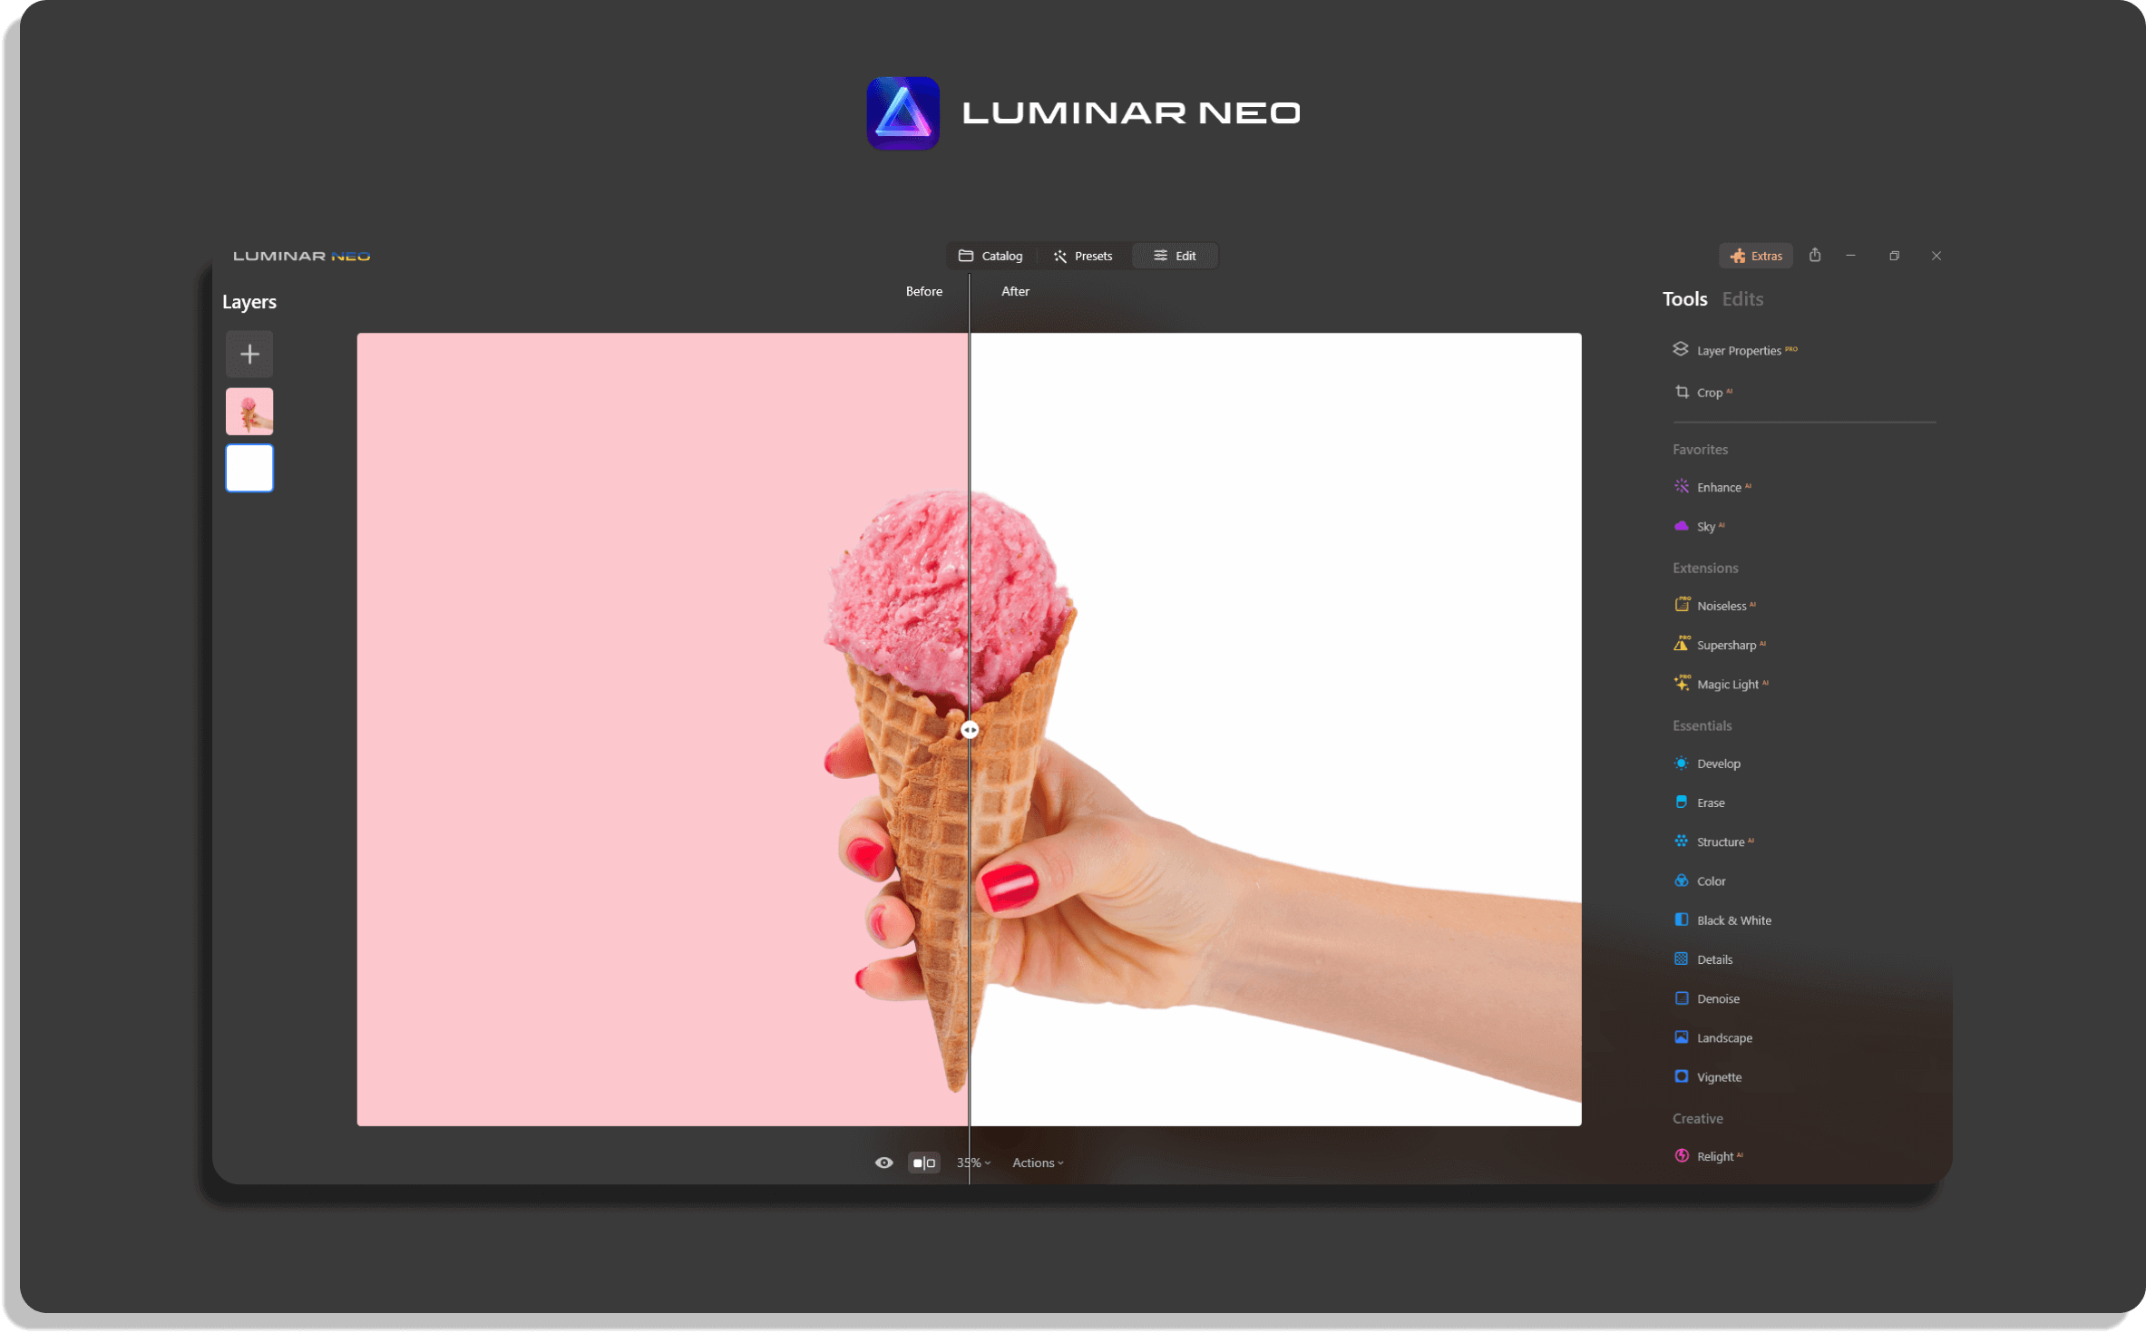Enable the Extras panel
2146x1333 pixels.
tap(1756, 256)
